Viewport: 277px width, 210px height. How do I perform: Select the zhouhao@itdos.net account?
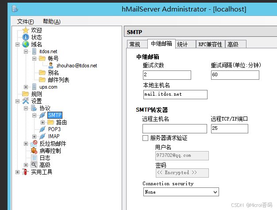coord(77,66)
